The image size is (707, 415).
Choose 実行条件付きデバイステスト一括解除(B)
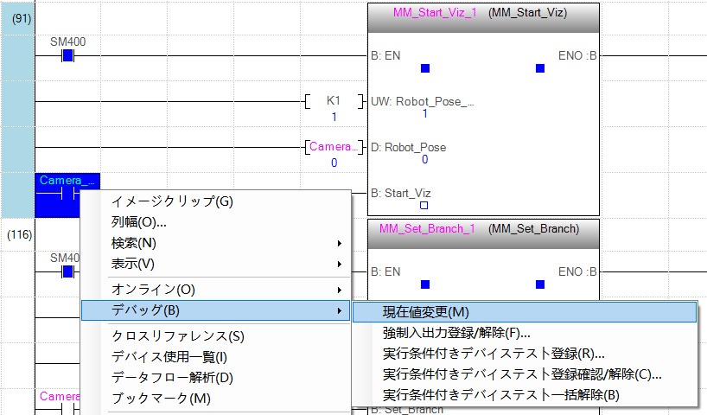click(x=500, y=395)
